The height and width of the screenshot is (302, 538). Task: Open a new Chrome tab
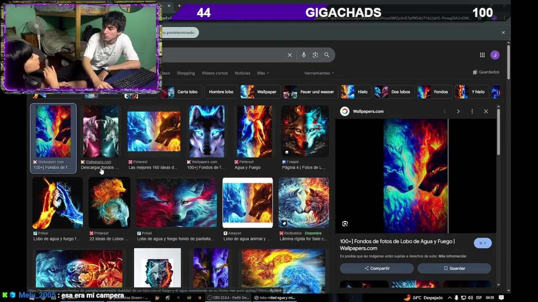pyautogui.click(x=179, y=5)
